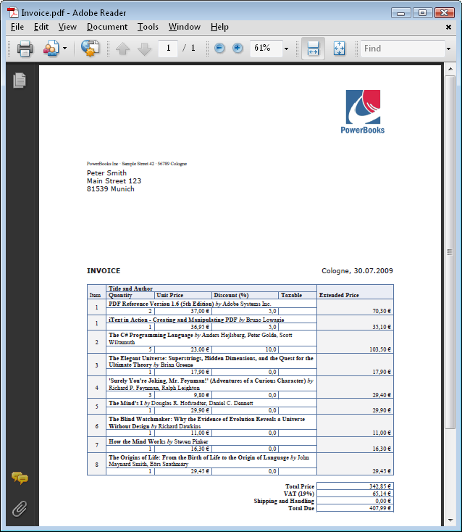The image size is (462, 532).
Task: Expand the zoom percentage dropdown
Action: click(x=286, y=49)
